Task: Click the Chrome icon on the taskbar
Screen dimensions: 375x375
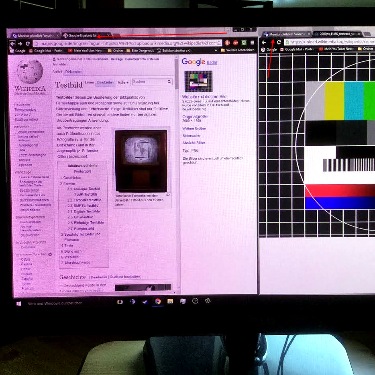Action: (x=158, y=302)
